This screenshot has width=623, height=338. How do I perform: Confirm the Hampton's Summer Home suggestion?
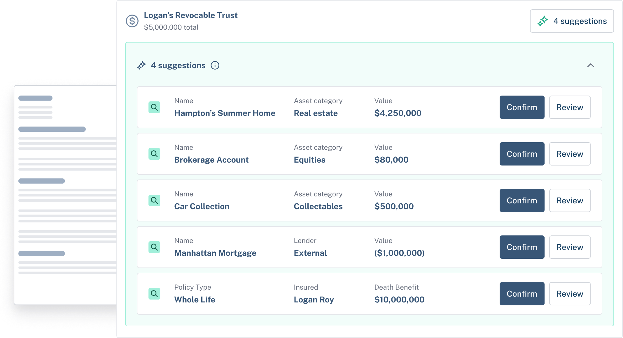(522, 107)
